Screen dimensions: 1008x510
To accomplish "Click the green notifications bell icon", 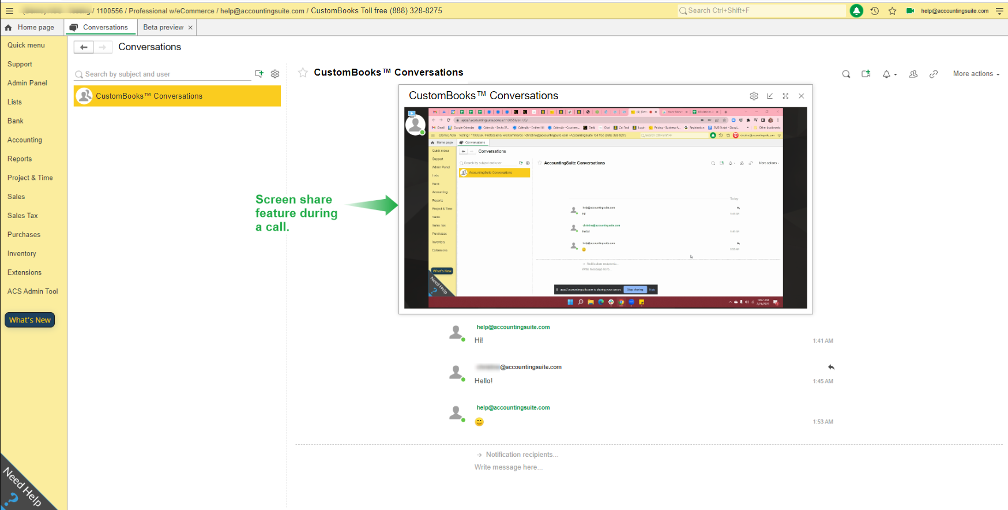I will pos(856,11).
